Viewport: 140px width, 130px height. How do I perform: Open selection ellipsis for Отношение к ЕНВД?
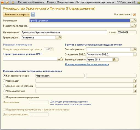135,54
